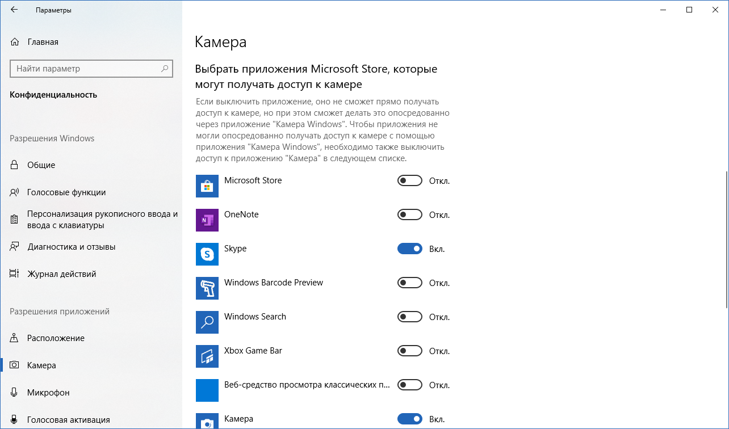Image resolution: width=729 pixels, height=429 pixels.
Task: Click the Вкл. label next to Skype
Action: tap(437, 249)
